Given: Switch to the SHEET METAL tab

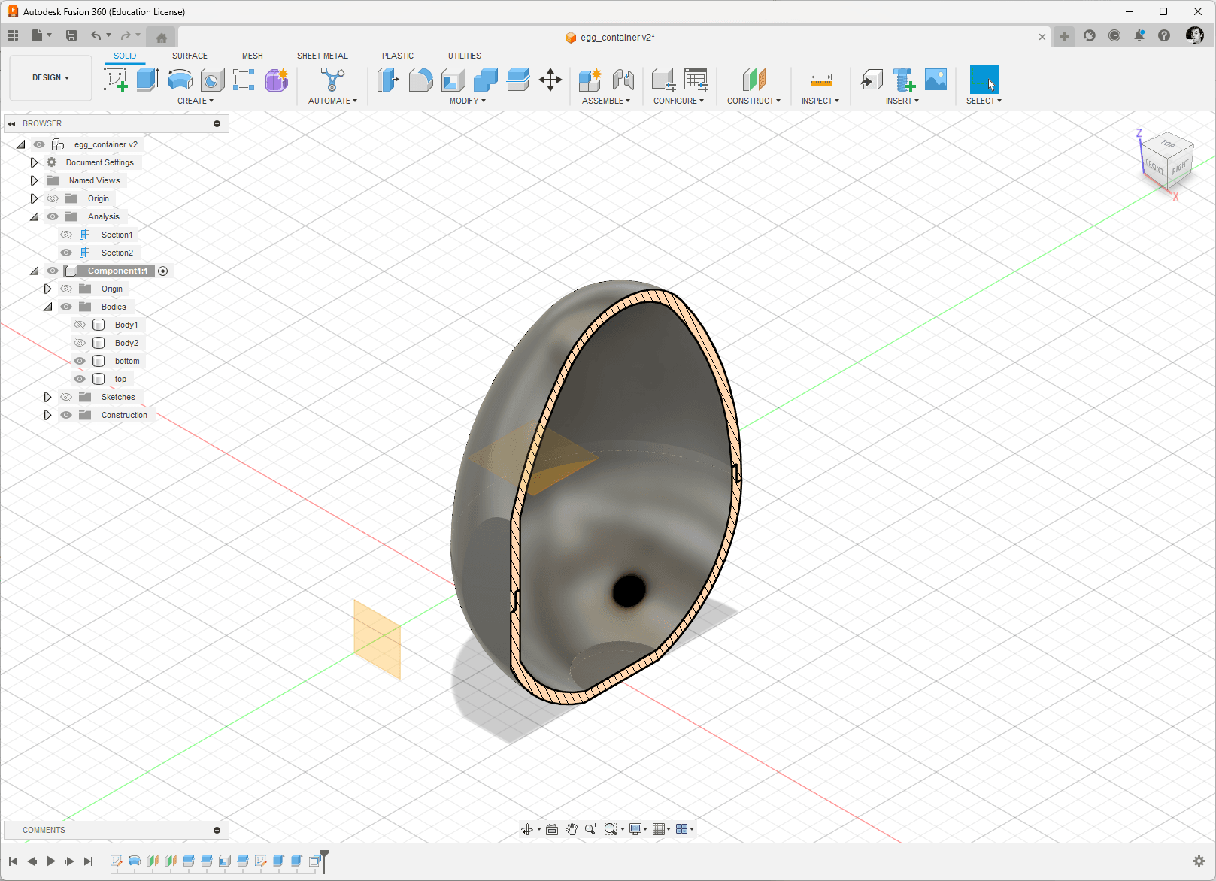Looking at the screenshot, I should click(323, 56).
